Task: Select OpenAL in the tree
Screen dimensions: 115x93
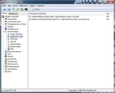Action: tap(13, 42)
